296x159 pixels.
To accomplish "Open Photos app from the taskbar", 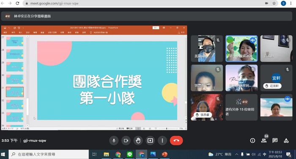I will pyautogui.click(x=153, y=154).
